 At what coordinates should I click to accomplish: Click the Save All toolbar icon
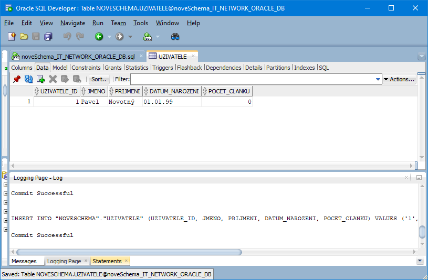(x=48, y=37)
